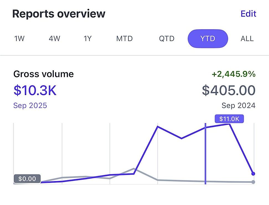This screenshot has height=205, width=269.
Task: Click the gray endpoint dot on chart
Action: pos(253,182)
